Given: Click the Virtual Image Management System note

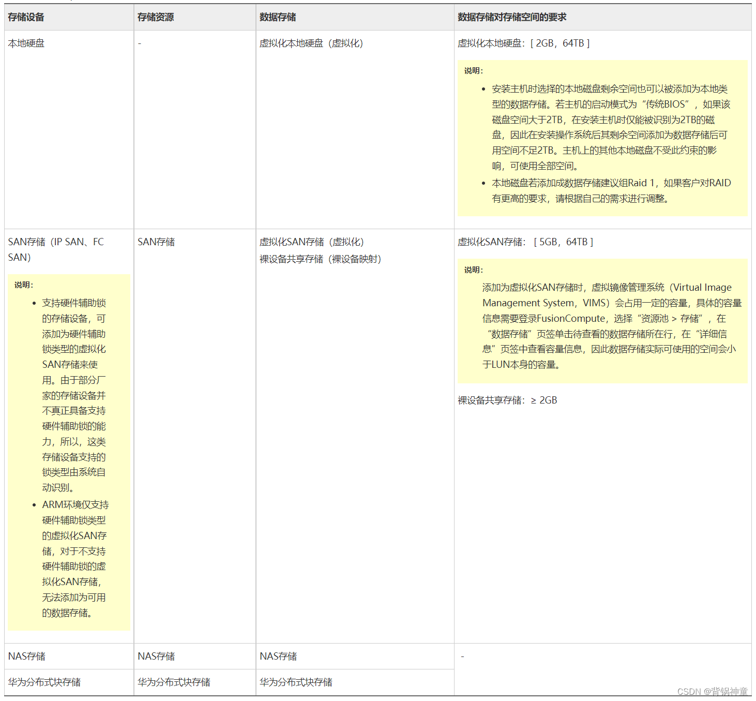Looking at the screenshot, I should click(x=612, y=326).
